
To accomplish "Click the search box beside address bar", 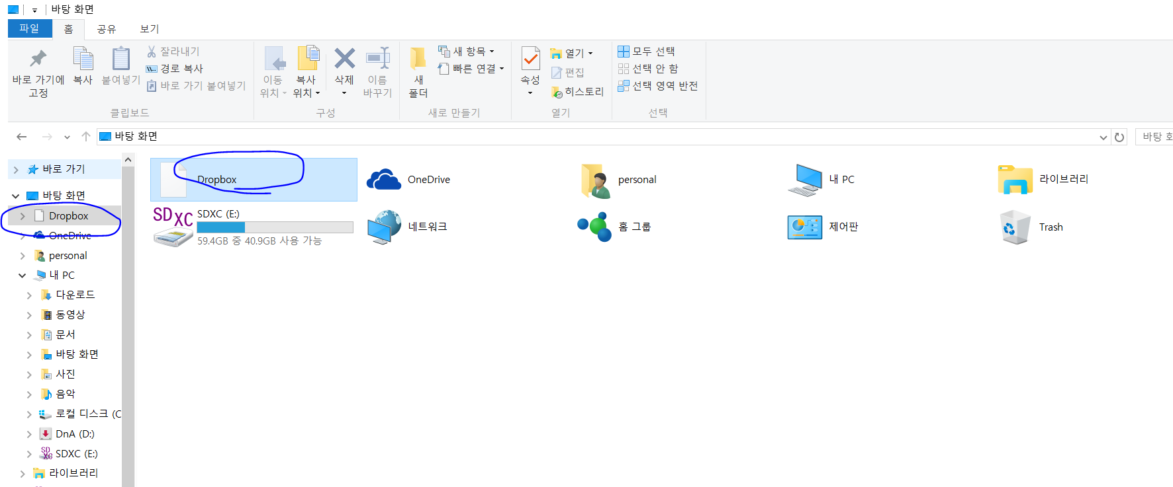I will pyautogui.click(x=1154, y=137).
